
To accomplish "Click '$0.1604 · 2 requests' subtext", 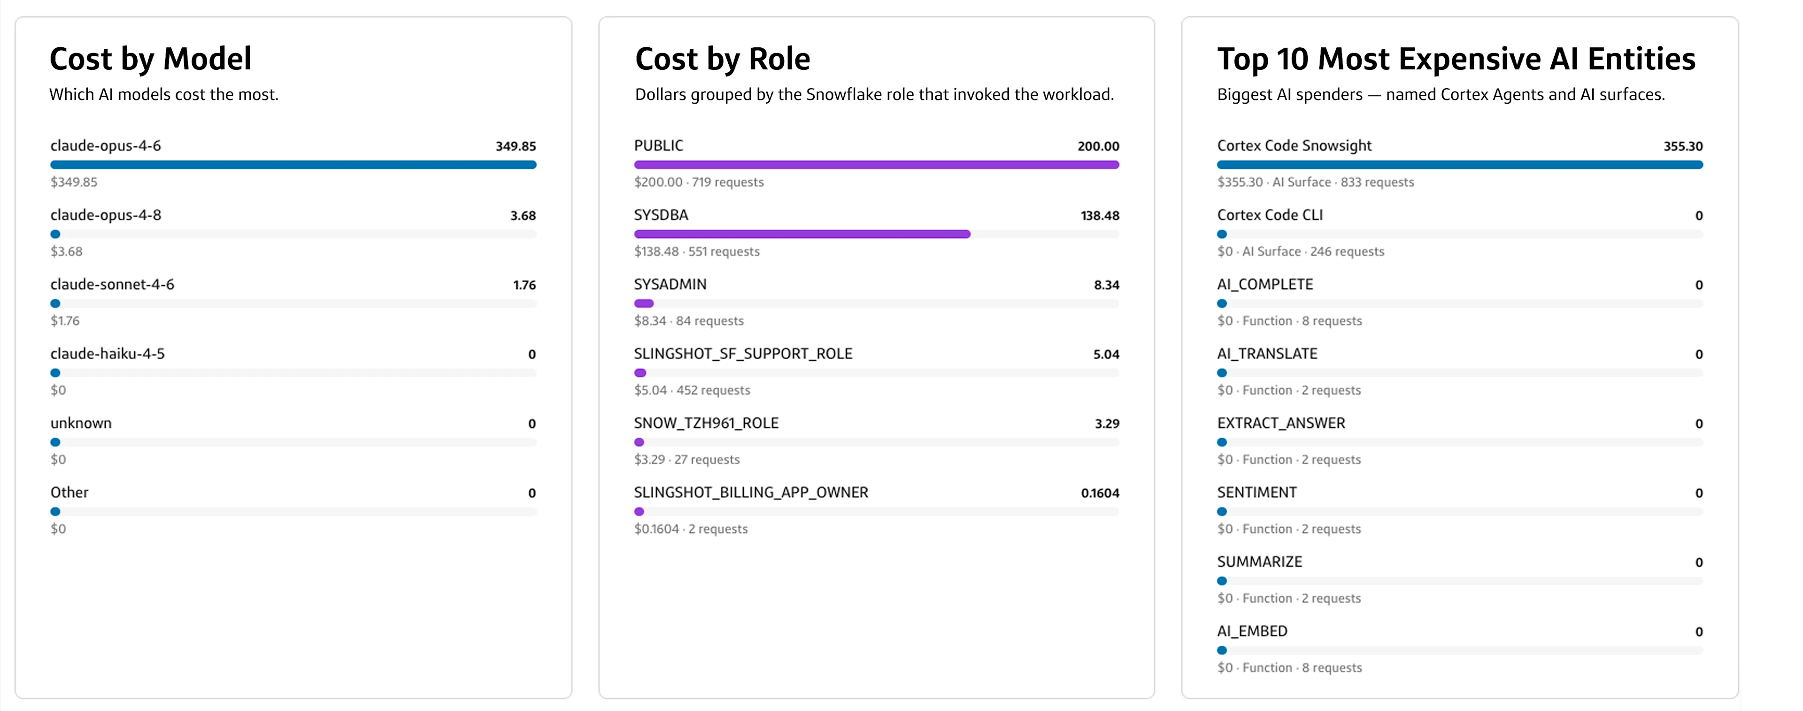I will (691, 529).
